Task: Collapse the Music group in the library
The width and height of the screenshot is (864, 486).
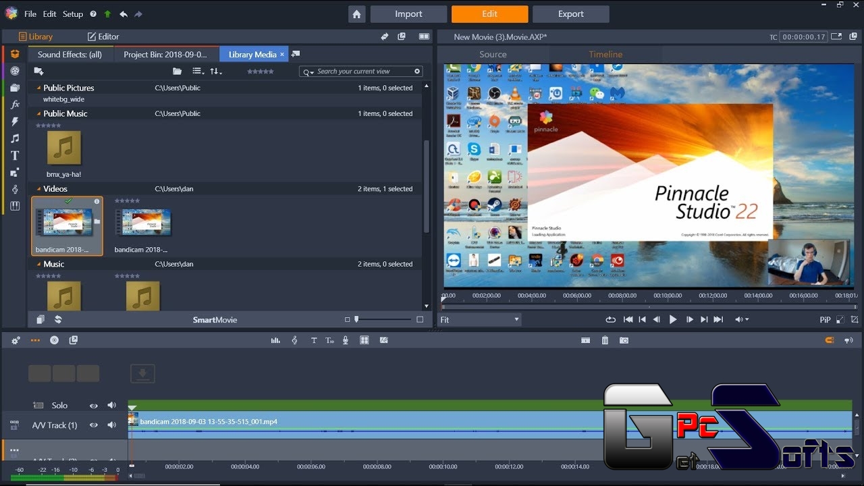Action: 38,264
